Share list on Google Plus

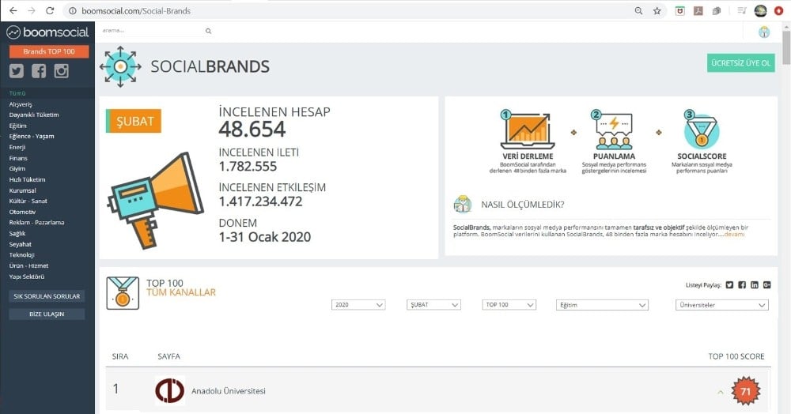click(766, 285)
